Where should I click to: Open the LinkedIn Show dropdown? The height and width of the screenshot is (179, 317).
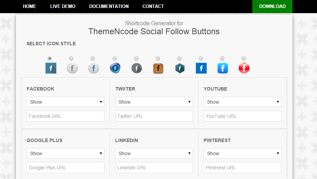click(154, 153)
